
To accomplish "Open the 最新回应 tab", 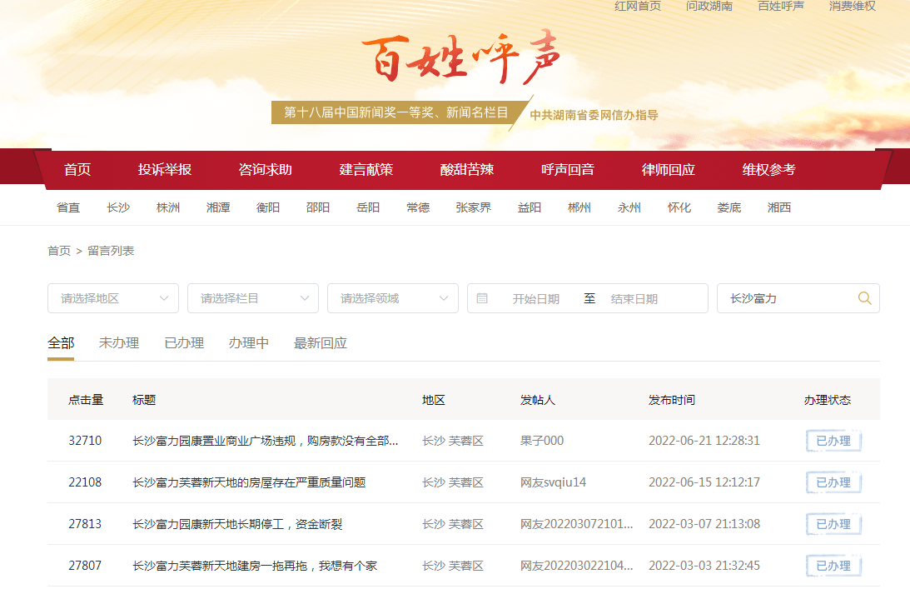I will click(321, 342).
